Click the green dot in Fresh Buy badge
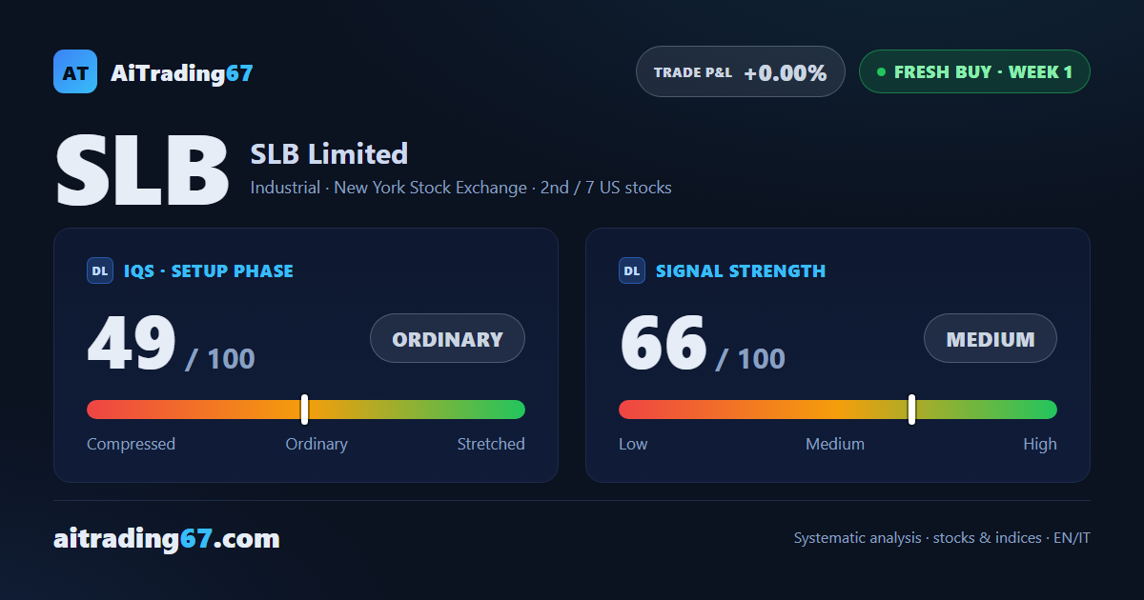This screenshot has width=1144, height=600. [x=881, y=71]
